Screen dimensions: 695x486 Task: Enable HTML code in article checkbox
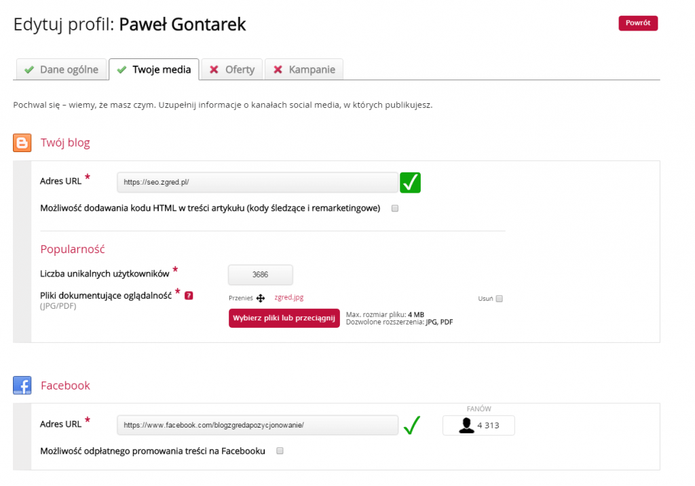(395, 208)
